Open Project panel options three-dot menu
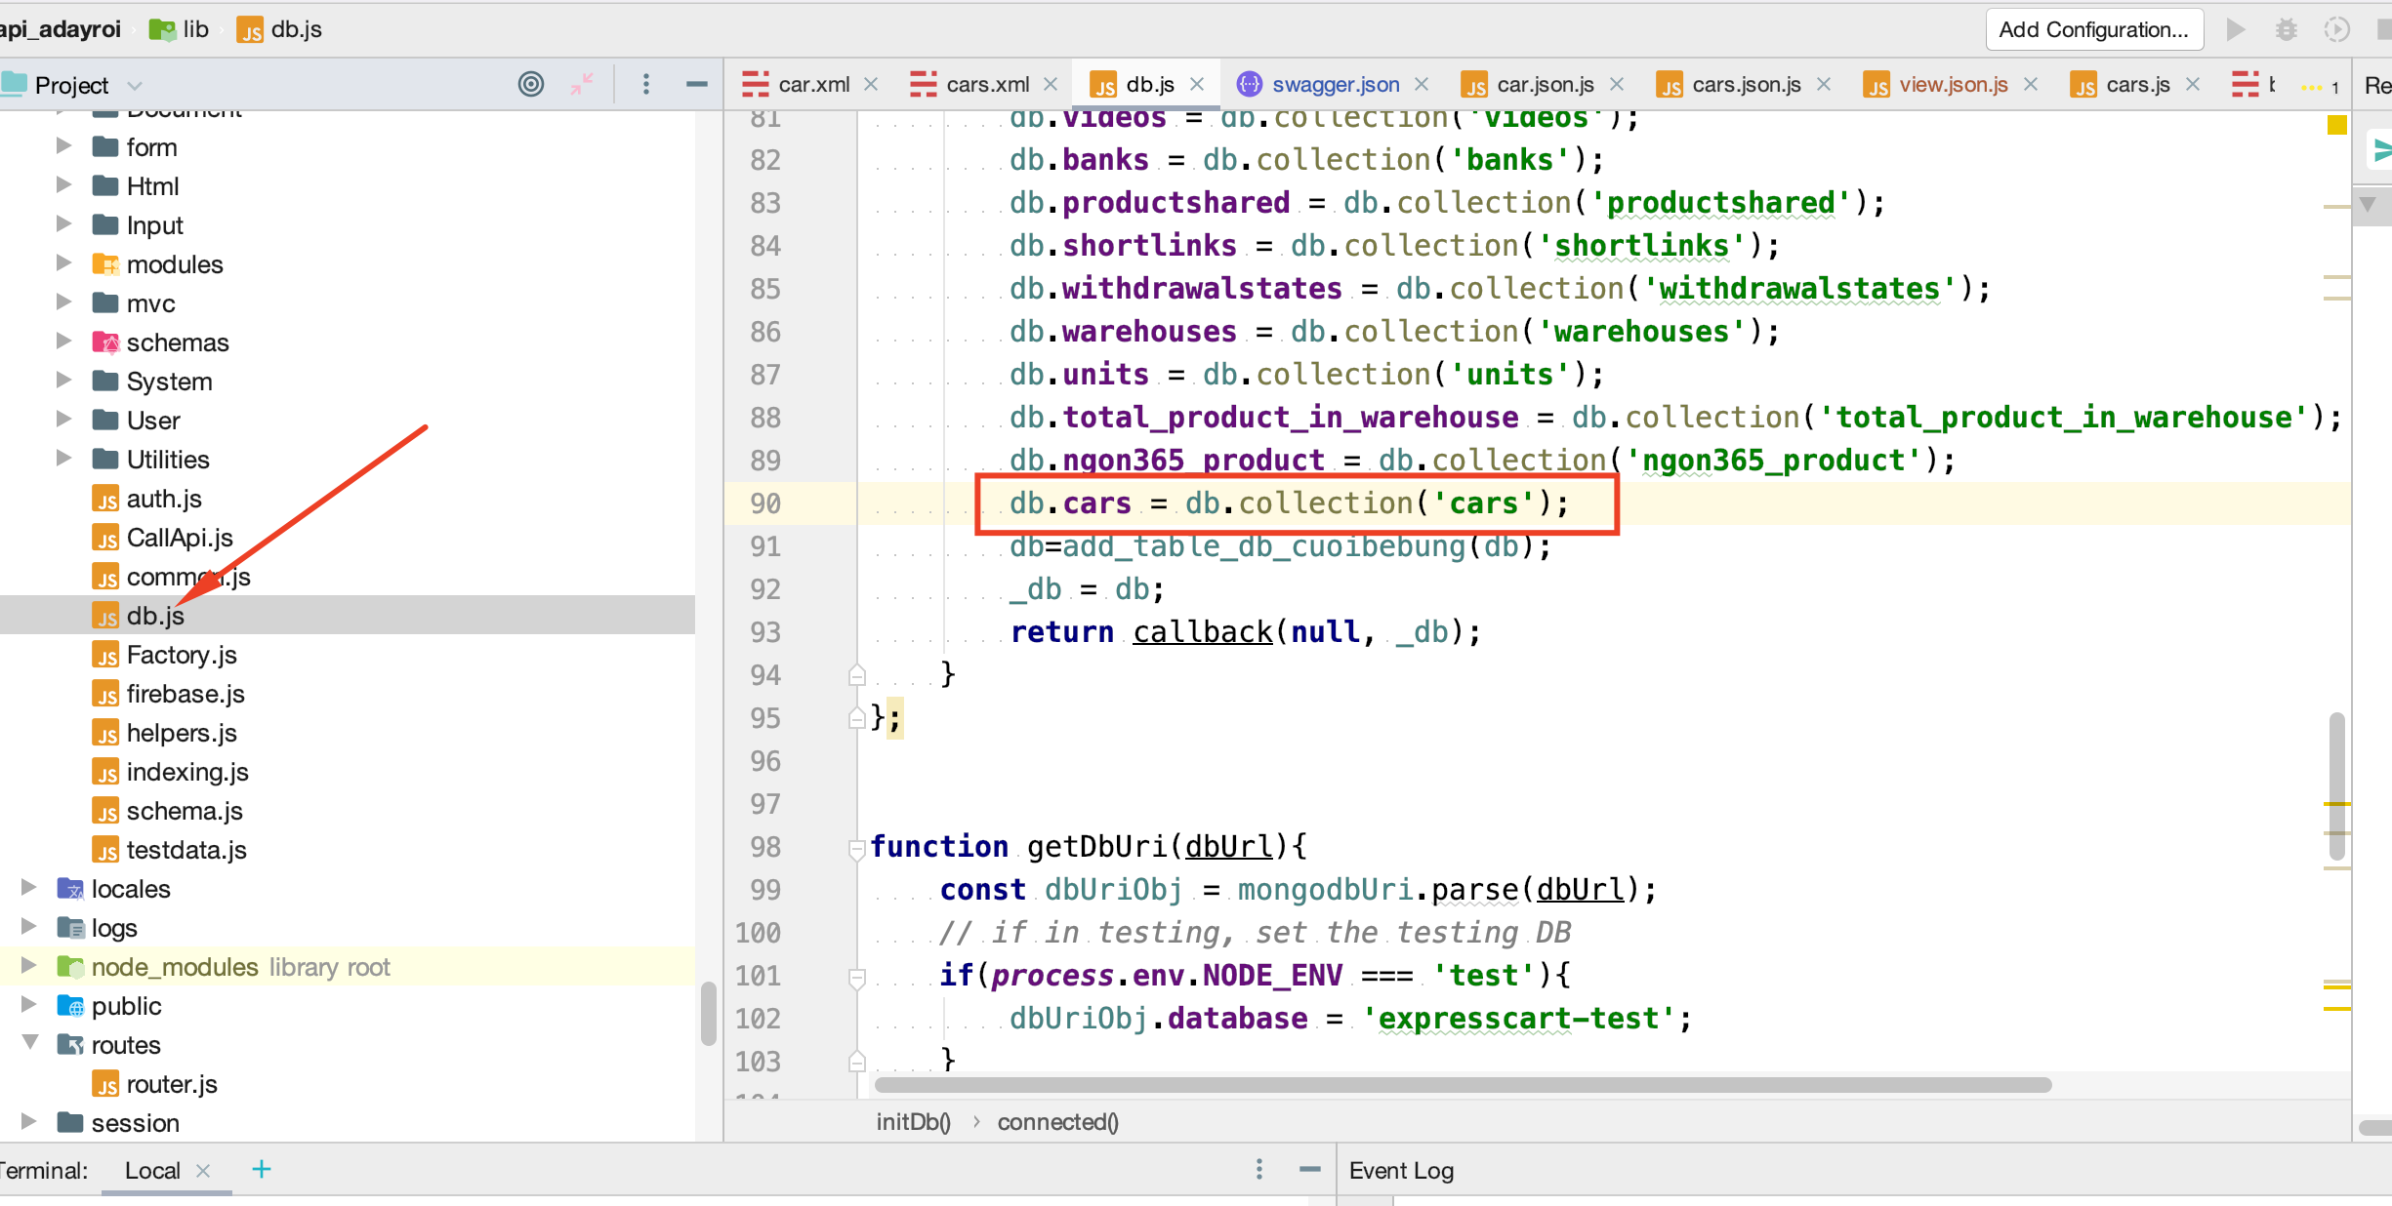 pos(645,85)
